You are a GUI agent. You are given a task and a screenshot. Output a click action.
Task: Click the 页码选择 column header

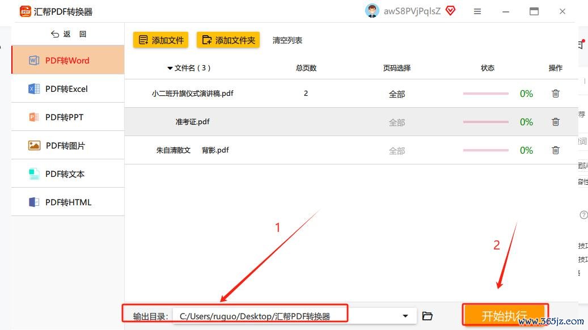(x=397, y=68)
